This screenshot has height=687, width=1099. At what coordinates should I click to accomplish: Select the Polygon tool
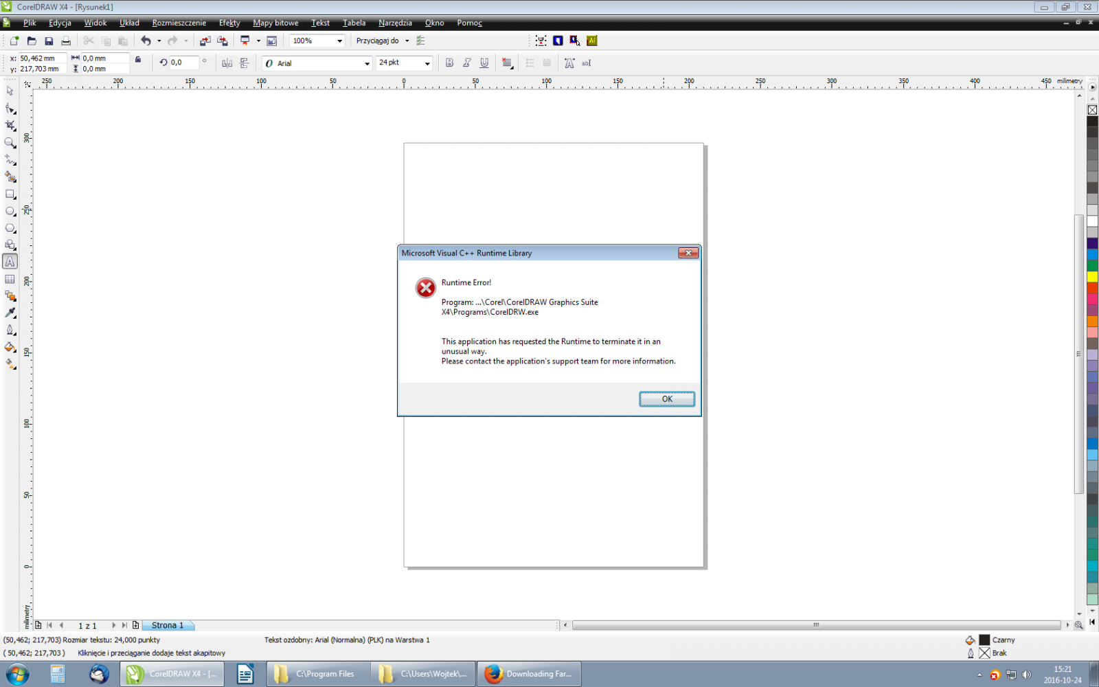(10, 228)
